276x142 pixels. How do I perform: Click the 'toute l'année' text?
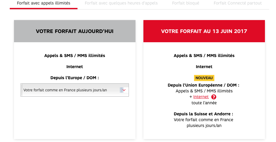click(204, 103)
